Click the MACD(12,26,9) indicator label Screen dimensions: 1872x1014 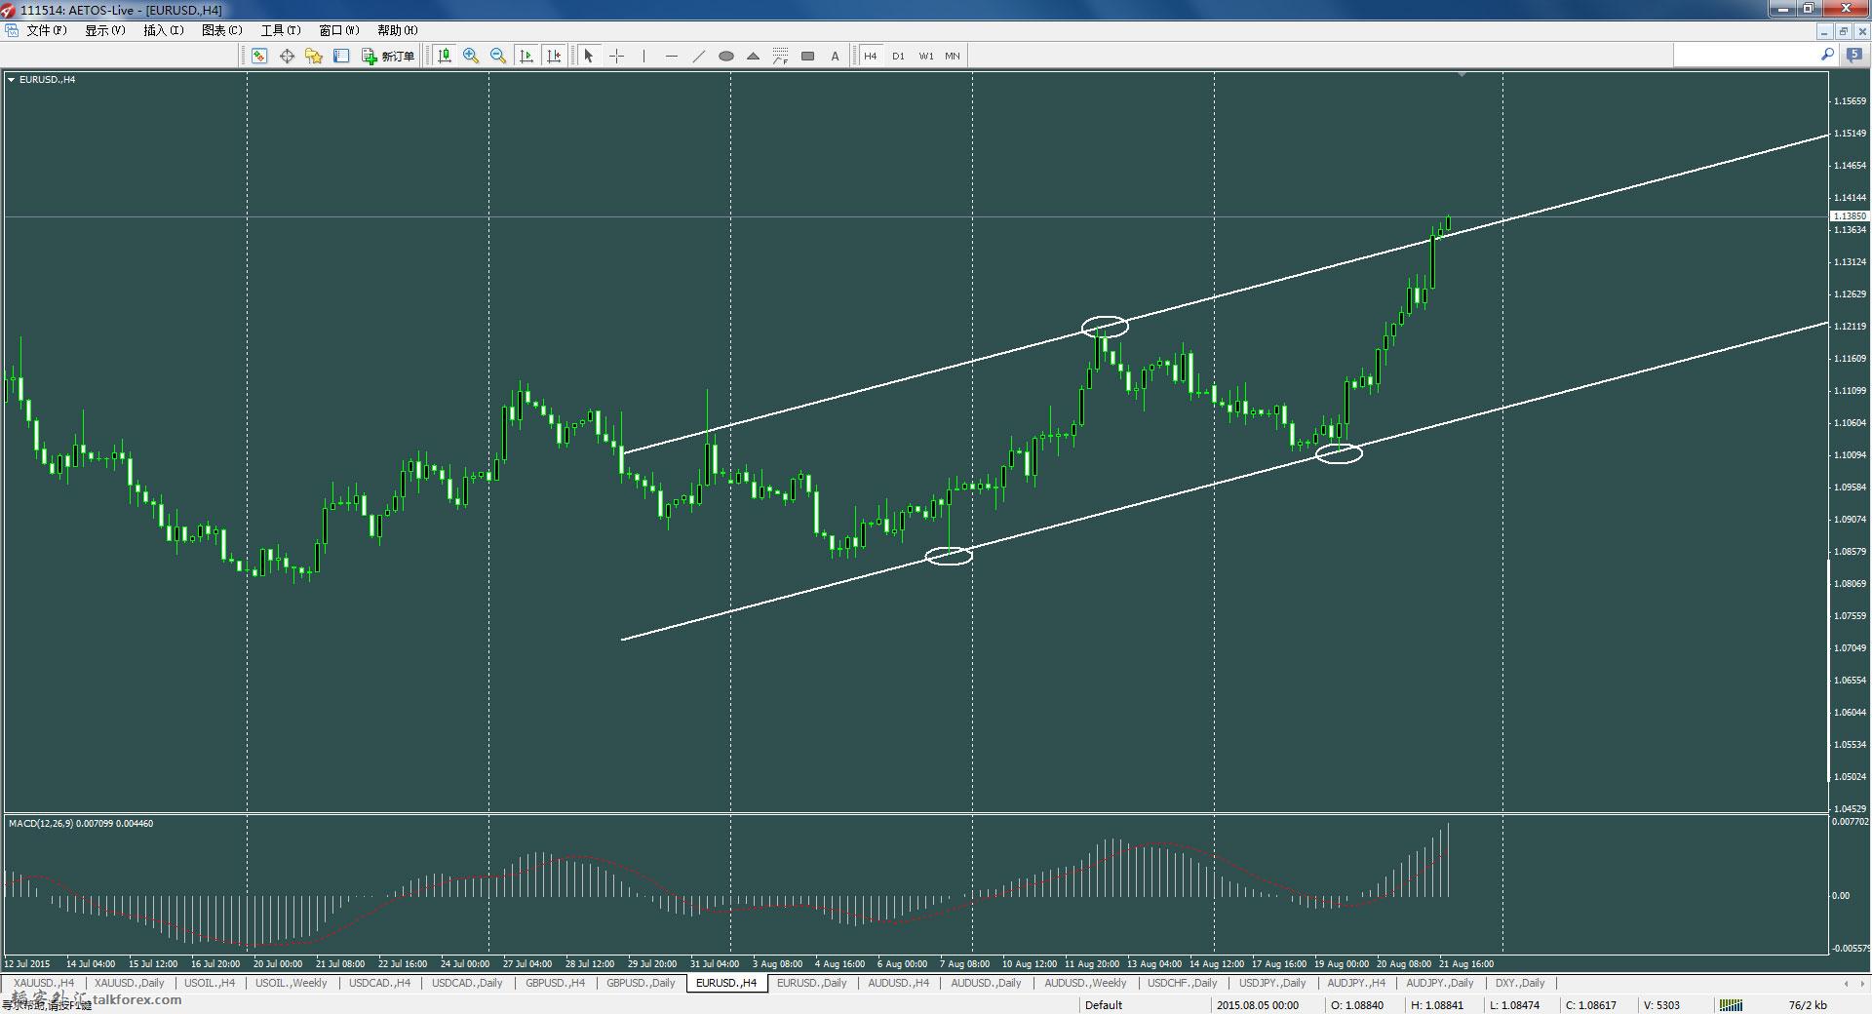pyautogui.click(x=81, y=824)
